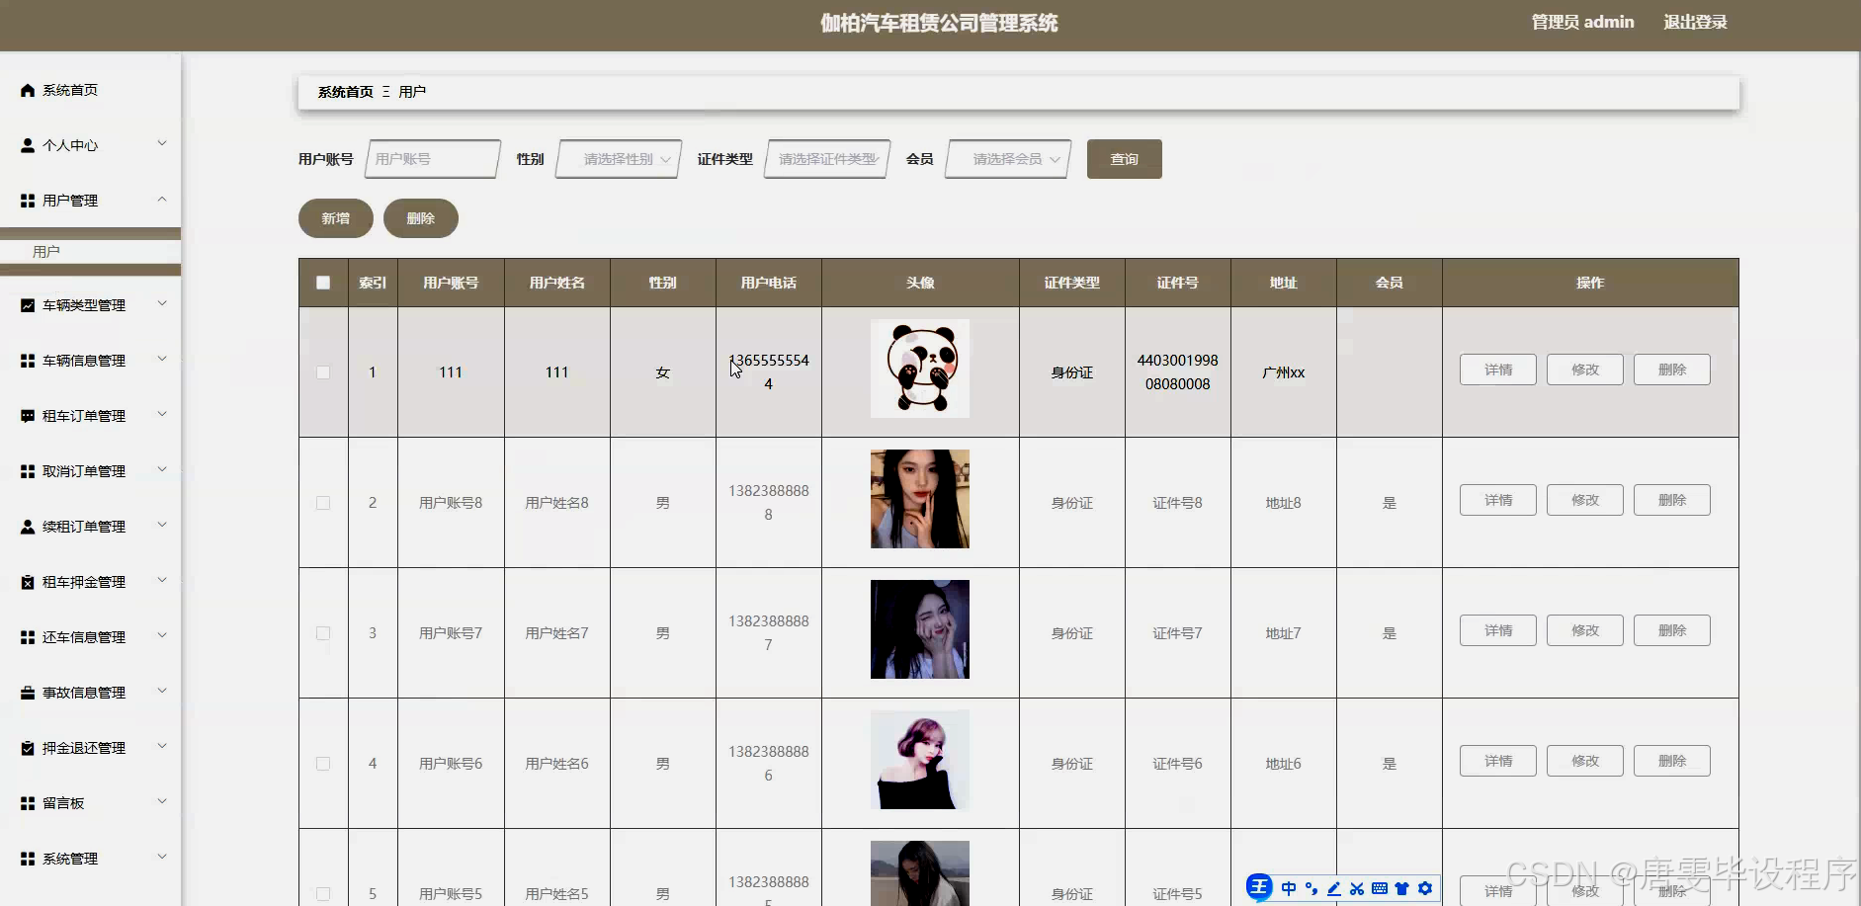
Task: Open the 会员 selection dropdown
Action: click(x=1008, y=159)
